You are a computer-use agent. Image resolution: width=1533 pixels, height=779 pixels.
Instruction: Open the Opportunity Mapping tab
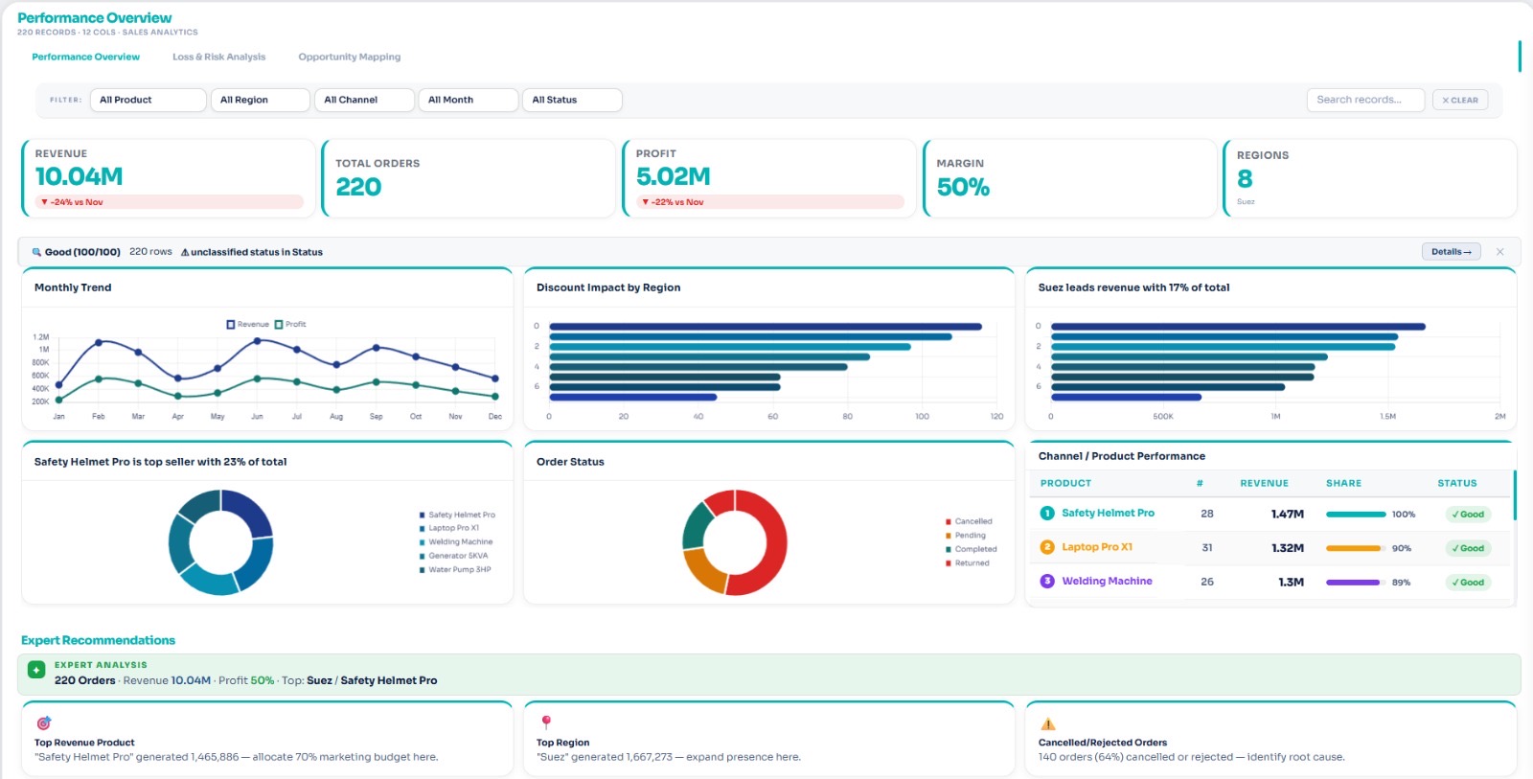pos(350,57)
